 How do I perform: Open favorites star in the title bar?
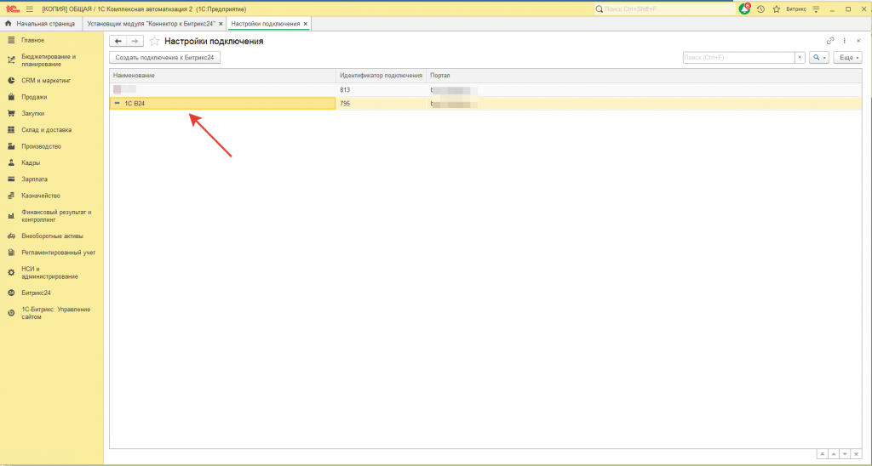776,9
